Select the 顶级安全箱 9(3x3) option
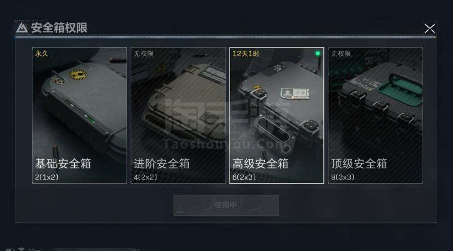Screen dimensions: 453x251 (x=375, y=115)
